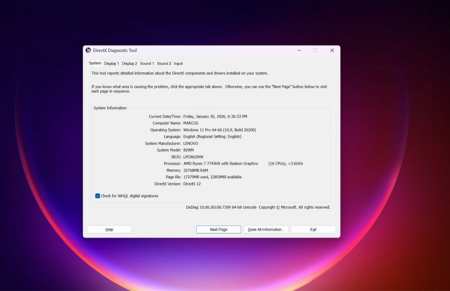Click the Exit button
The height and width of the screenshot is (291, 450).
point(313,230)
